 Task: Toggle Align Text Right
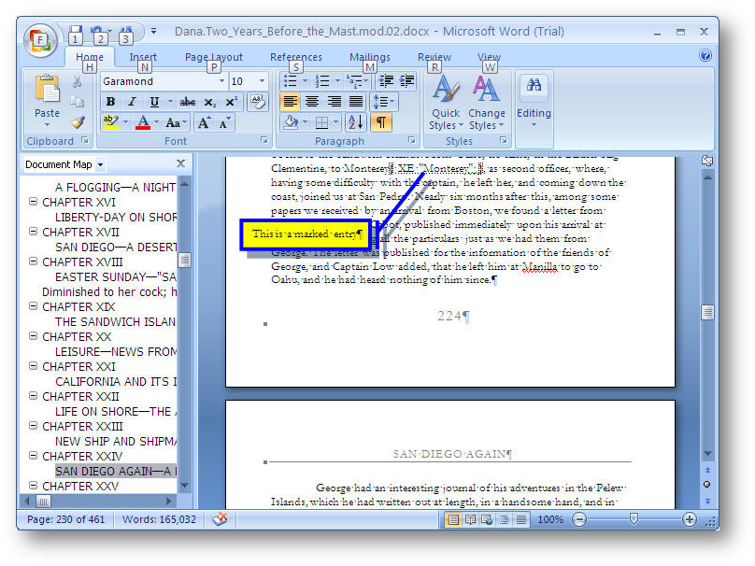[x=335, y=102]
